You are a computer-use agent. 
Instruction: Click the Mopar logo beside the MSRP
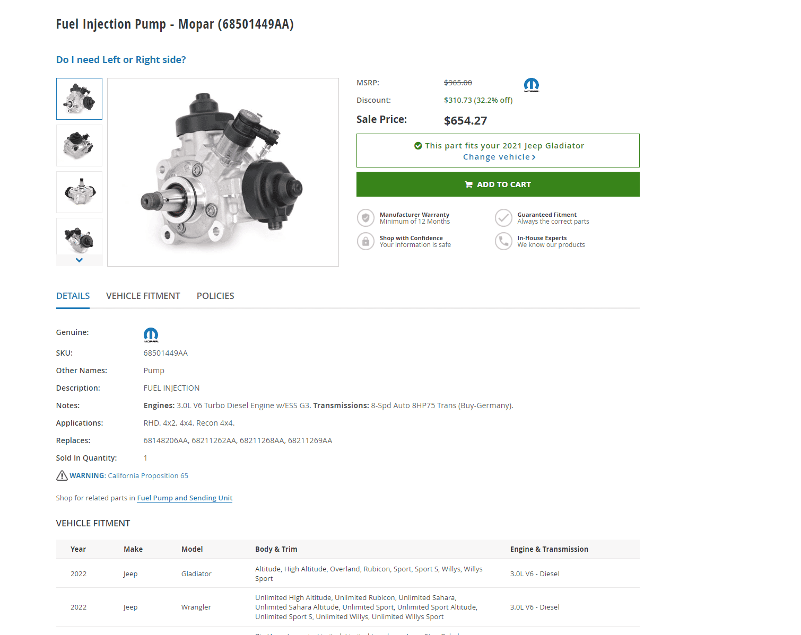532,85
